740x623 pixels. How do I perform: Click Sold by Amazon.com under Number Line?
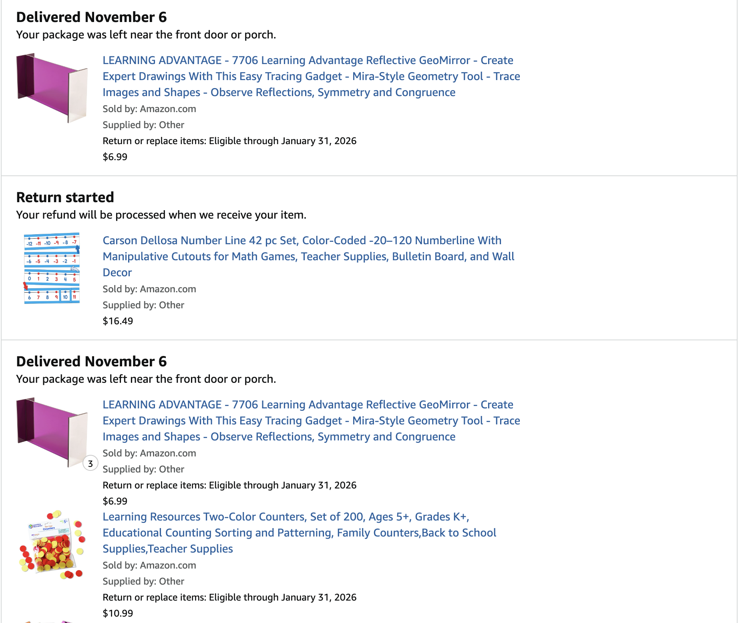[x=149, y=289]
